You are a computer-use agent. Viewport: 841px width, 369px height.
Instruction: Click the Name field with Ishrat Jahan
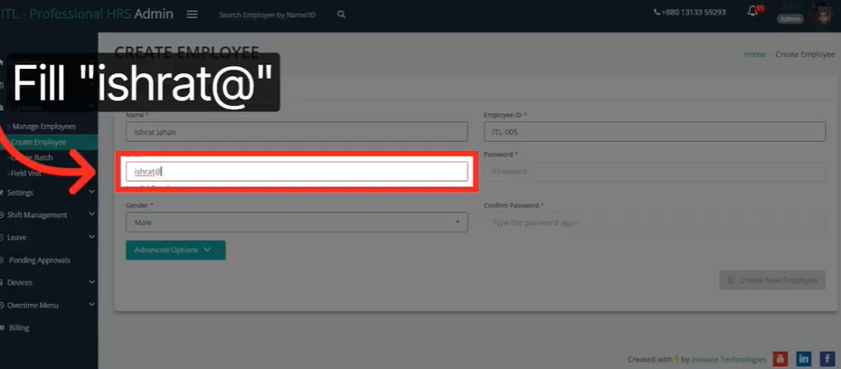tap(297, 132)
